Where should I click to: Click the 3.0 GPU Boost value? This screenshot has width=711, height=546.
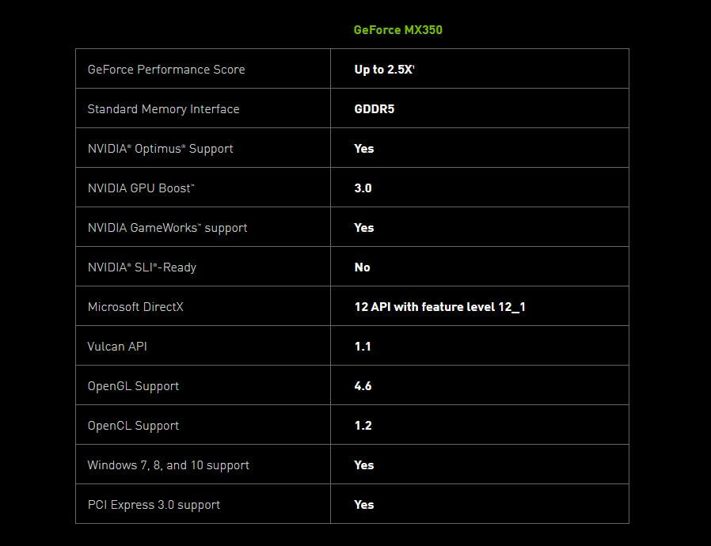pyautogui.click(x=363, y=188)
